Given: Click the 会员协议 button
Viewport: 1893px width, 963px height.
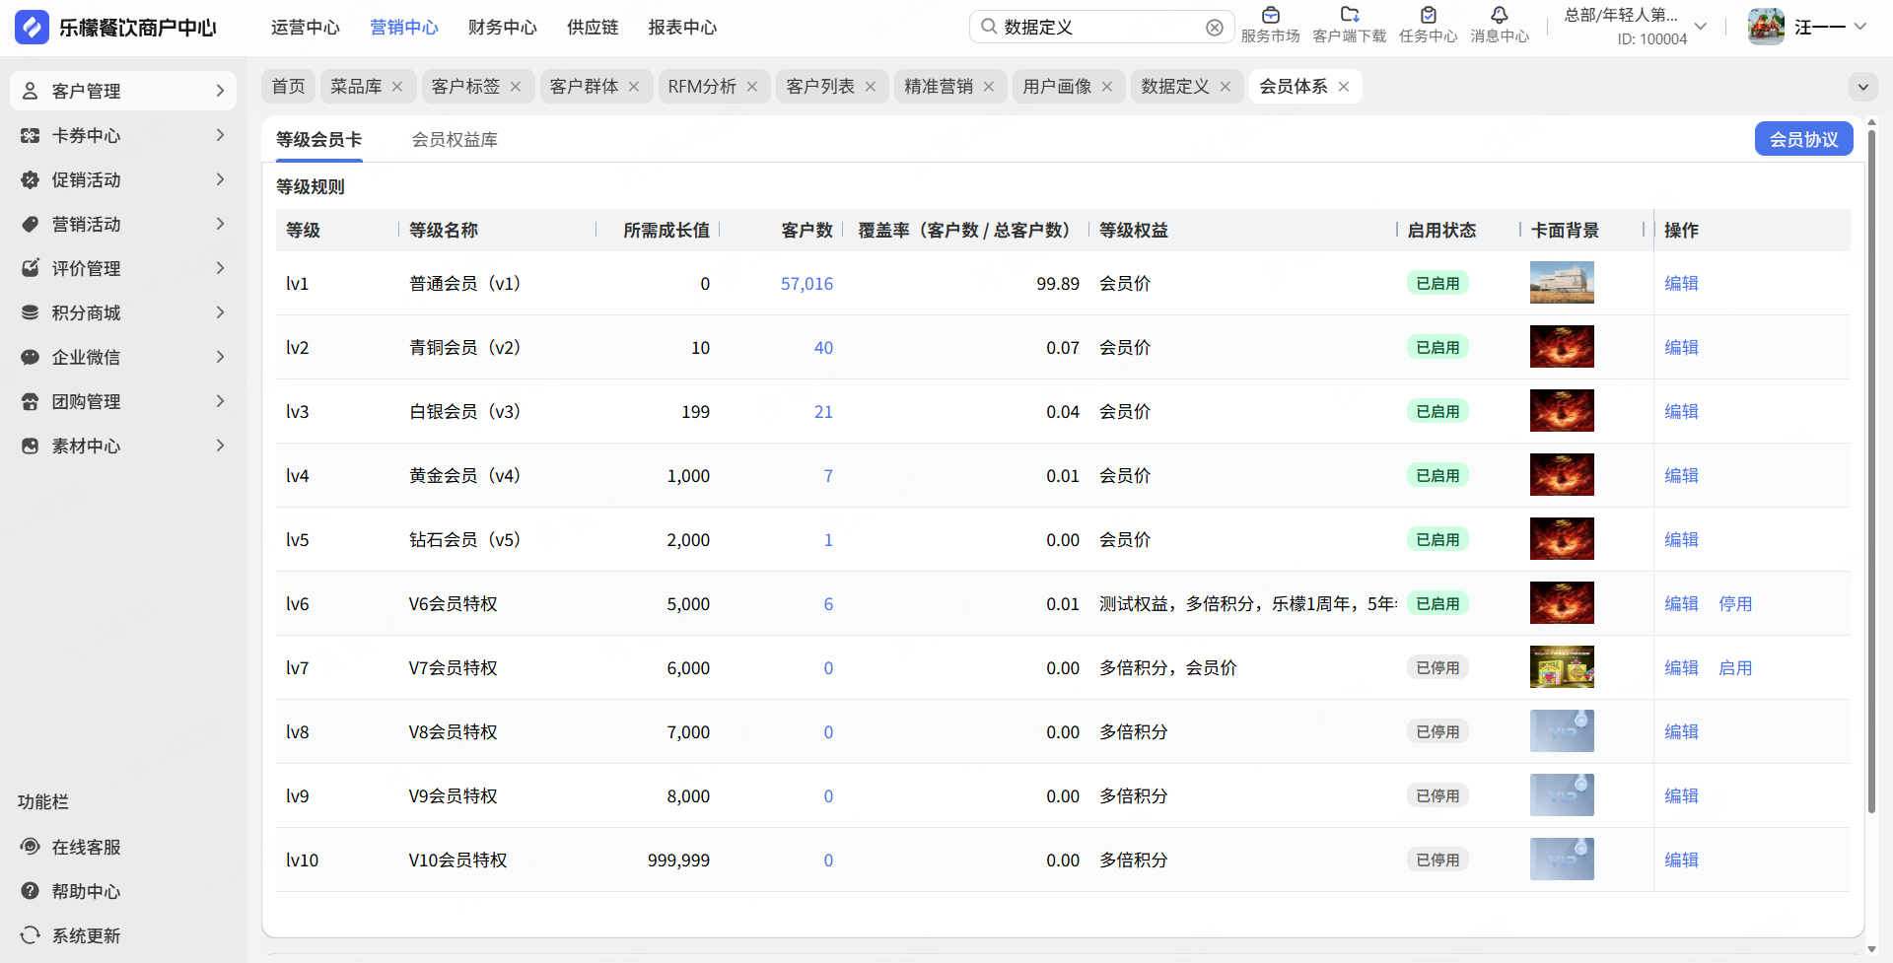Looking at the screenshot, I should click(1803, 139).
